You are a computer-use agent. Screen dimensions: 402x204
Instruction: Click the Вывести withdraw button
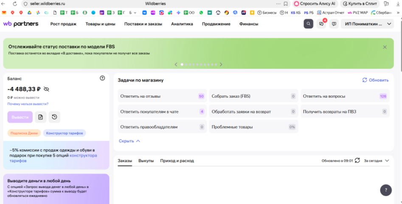tap(20, 117)
